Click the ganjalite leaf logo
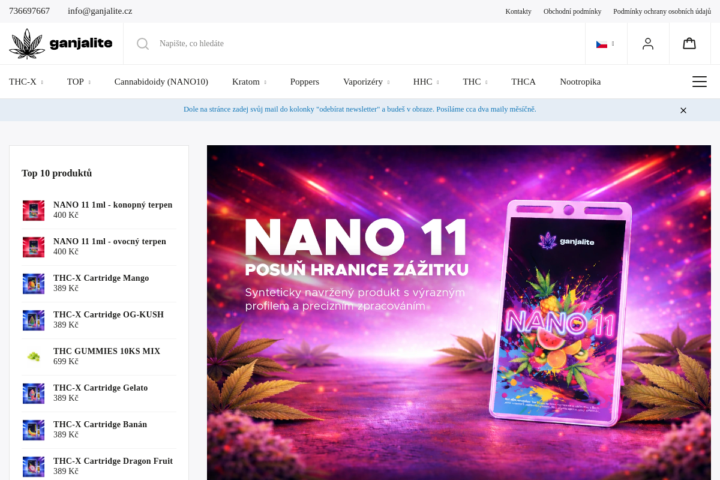The image size is (720, 480). pyautogui.click(x=61, y=44)
